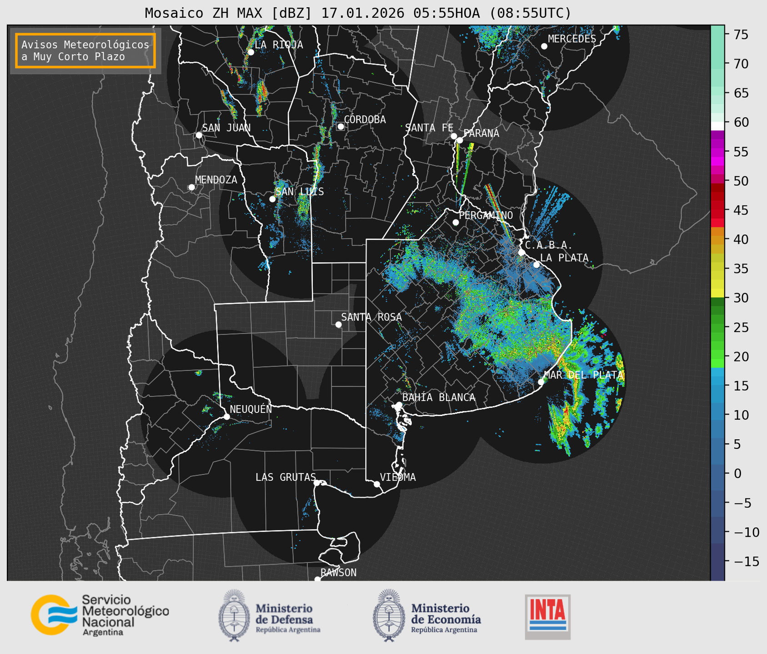Click the CÓRDOBA city label
Screen dimensions: 767x654
(365, 120)
